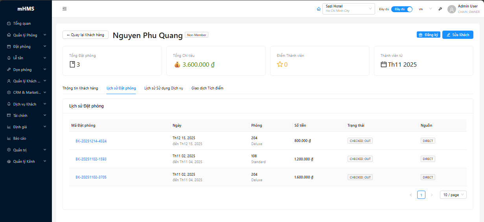Viewport: 484px width, 222px height.
Task: Click the key icon in the header
Action: (441, 9)
